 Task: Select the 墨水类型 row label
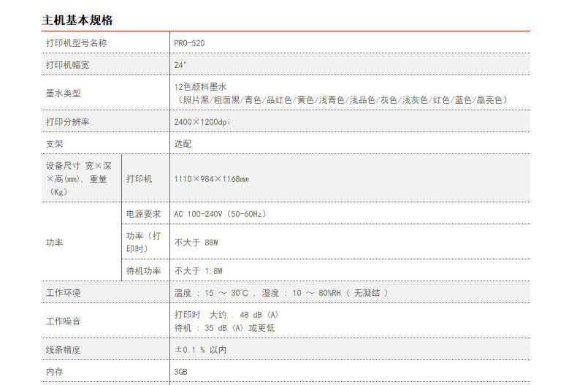[x=63, y=93]
